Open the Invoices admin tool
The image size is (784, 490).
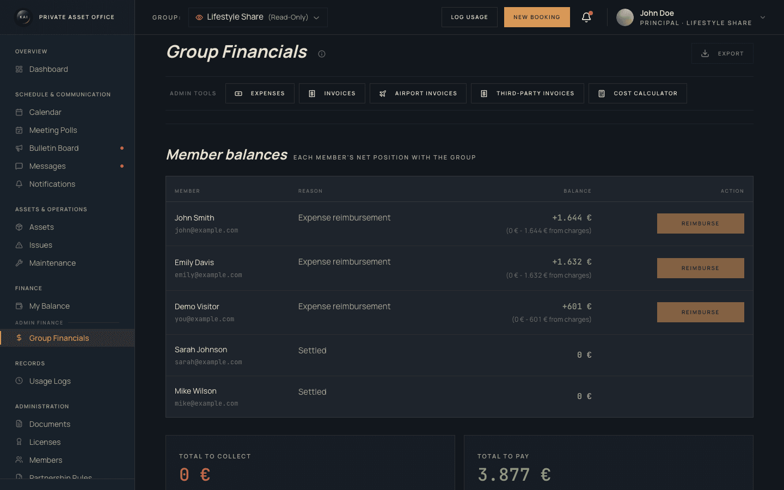point(332,94)
